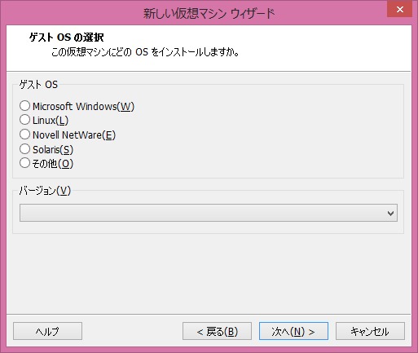
Task: Click the ゲスト OS の選択 heading text
Action: pos(67,38)
